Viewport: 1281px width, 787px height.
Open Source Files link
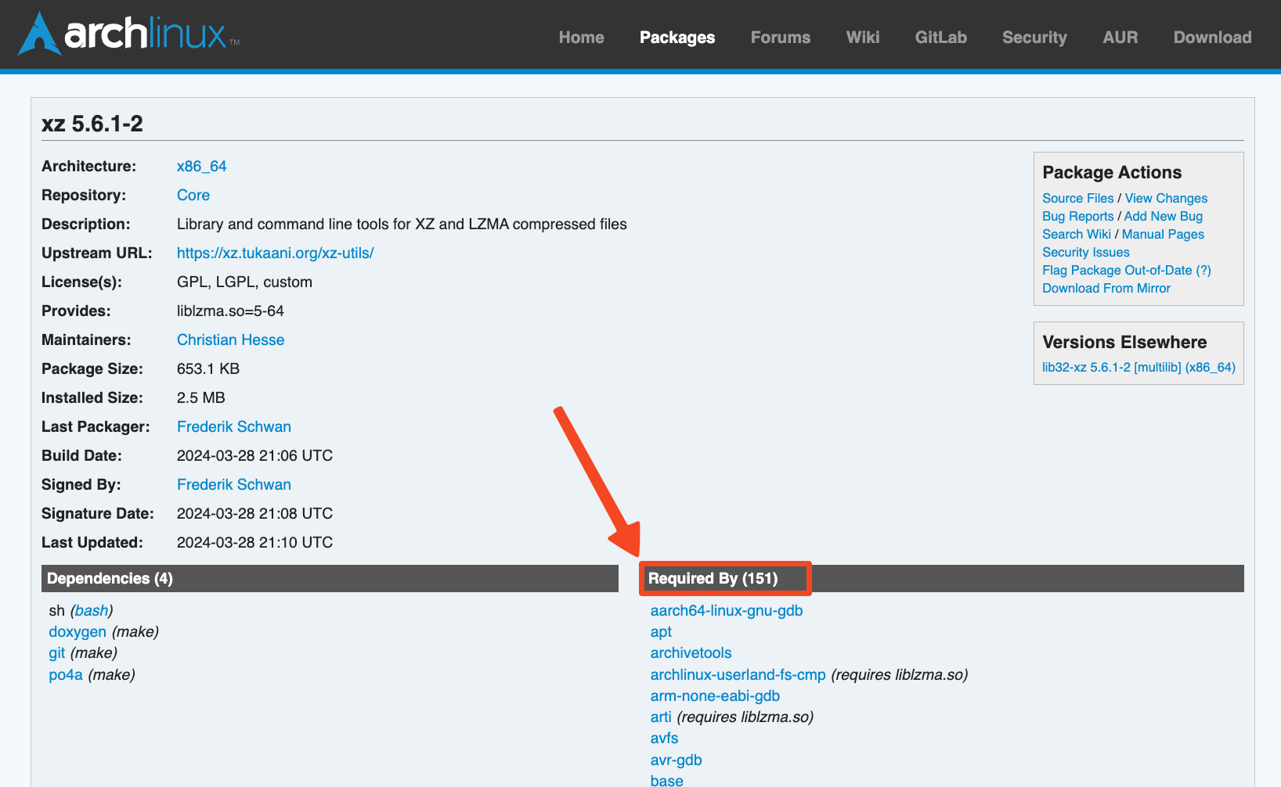[x=1077, y=199]
